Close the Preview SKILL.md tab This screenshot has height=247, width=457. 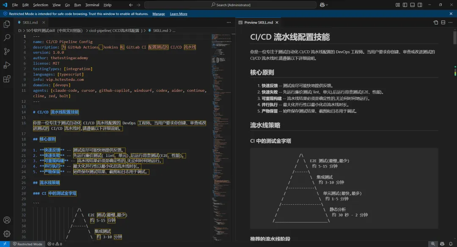[277, 22]
